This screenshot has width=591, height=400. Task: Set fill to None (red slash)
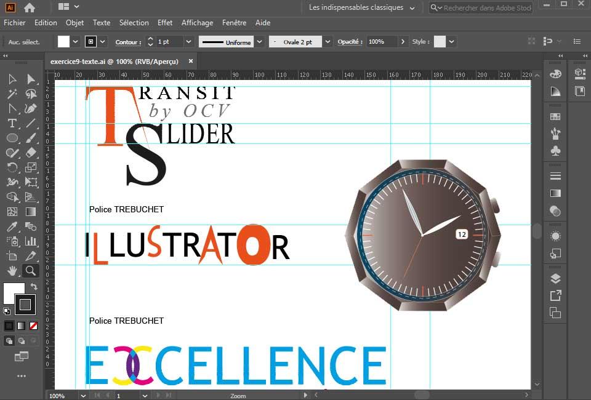click(33, 326)
